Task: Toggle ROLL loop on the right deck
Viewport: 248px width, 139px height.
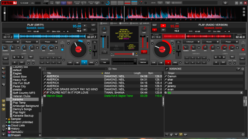Action: coord(235,63)
